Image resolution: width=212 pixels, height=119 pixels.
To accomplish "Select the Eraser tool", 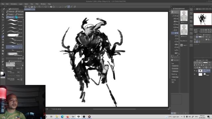I will point(3,45).
